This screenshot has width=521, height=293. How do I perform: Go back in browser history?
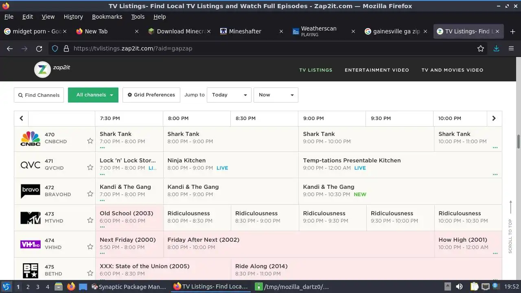pos(10,48)
